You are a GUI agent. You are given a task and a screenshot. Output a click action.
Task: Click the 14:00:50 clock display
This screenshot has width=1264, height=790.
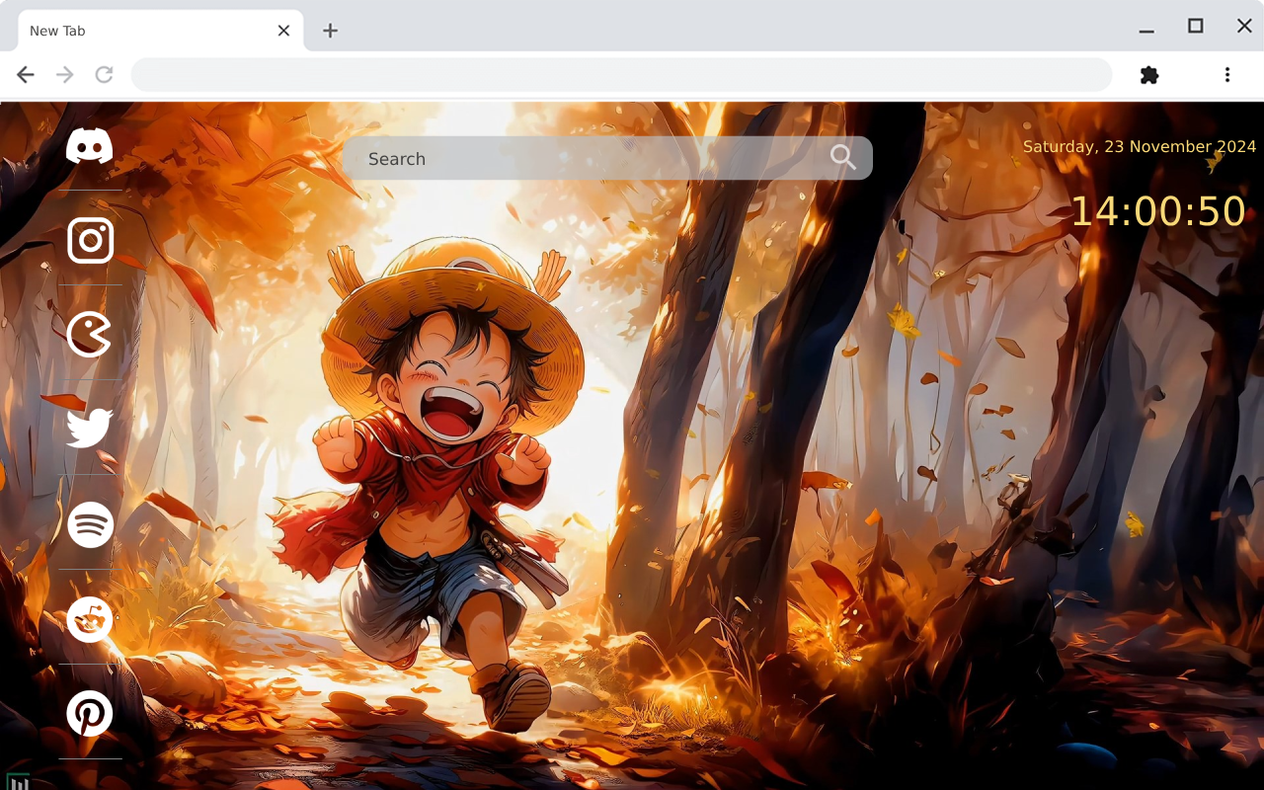pyautogui.click(x=1158, y=211)
